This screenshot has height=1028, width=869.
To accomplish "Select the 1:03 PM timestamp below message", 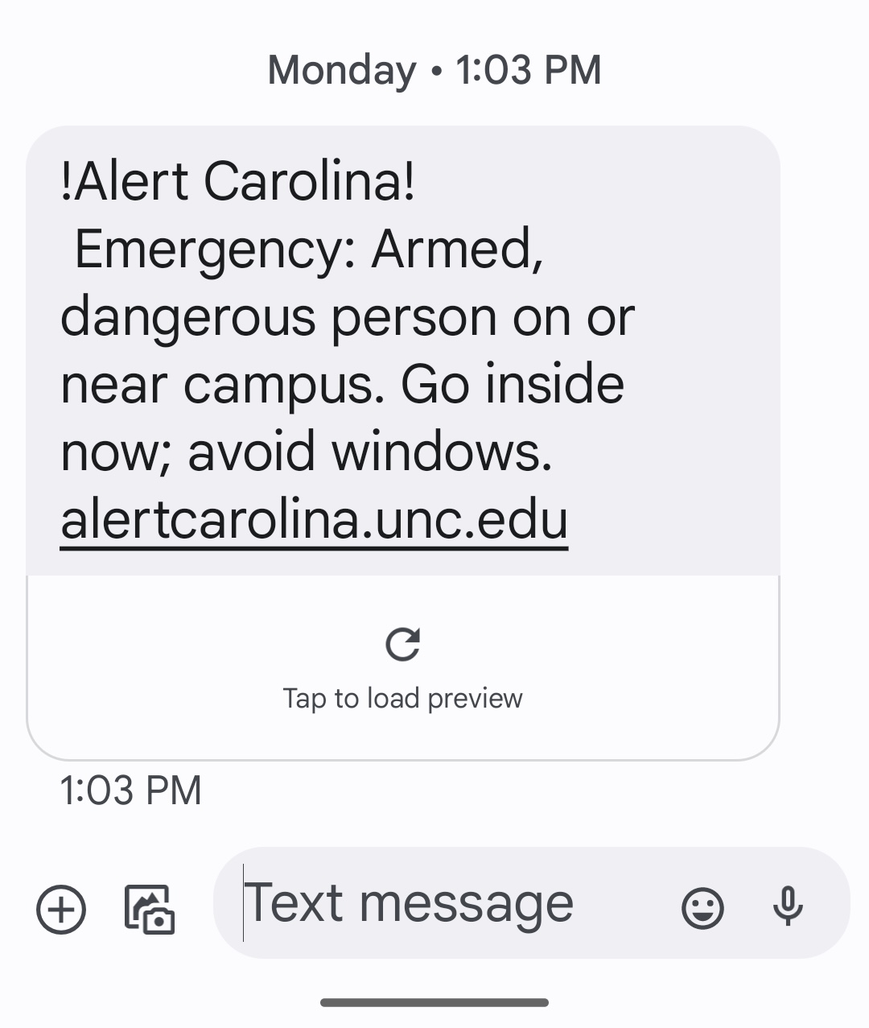I will click(x=130, y=791).
